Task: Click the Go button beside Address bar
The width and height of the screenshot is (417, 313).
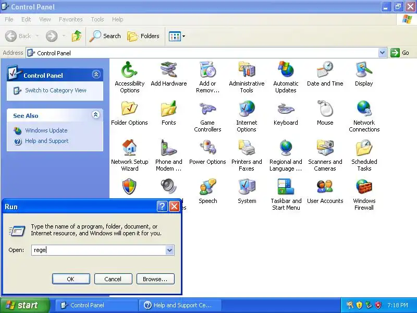Action: pos(400,53)
